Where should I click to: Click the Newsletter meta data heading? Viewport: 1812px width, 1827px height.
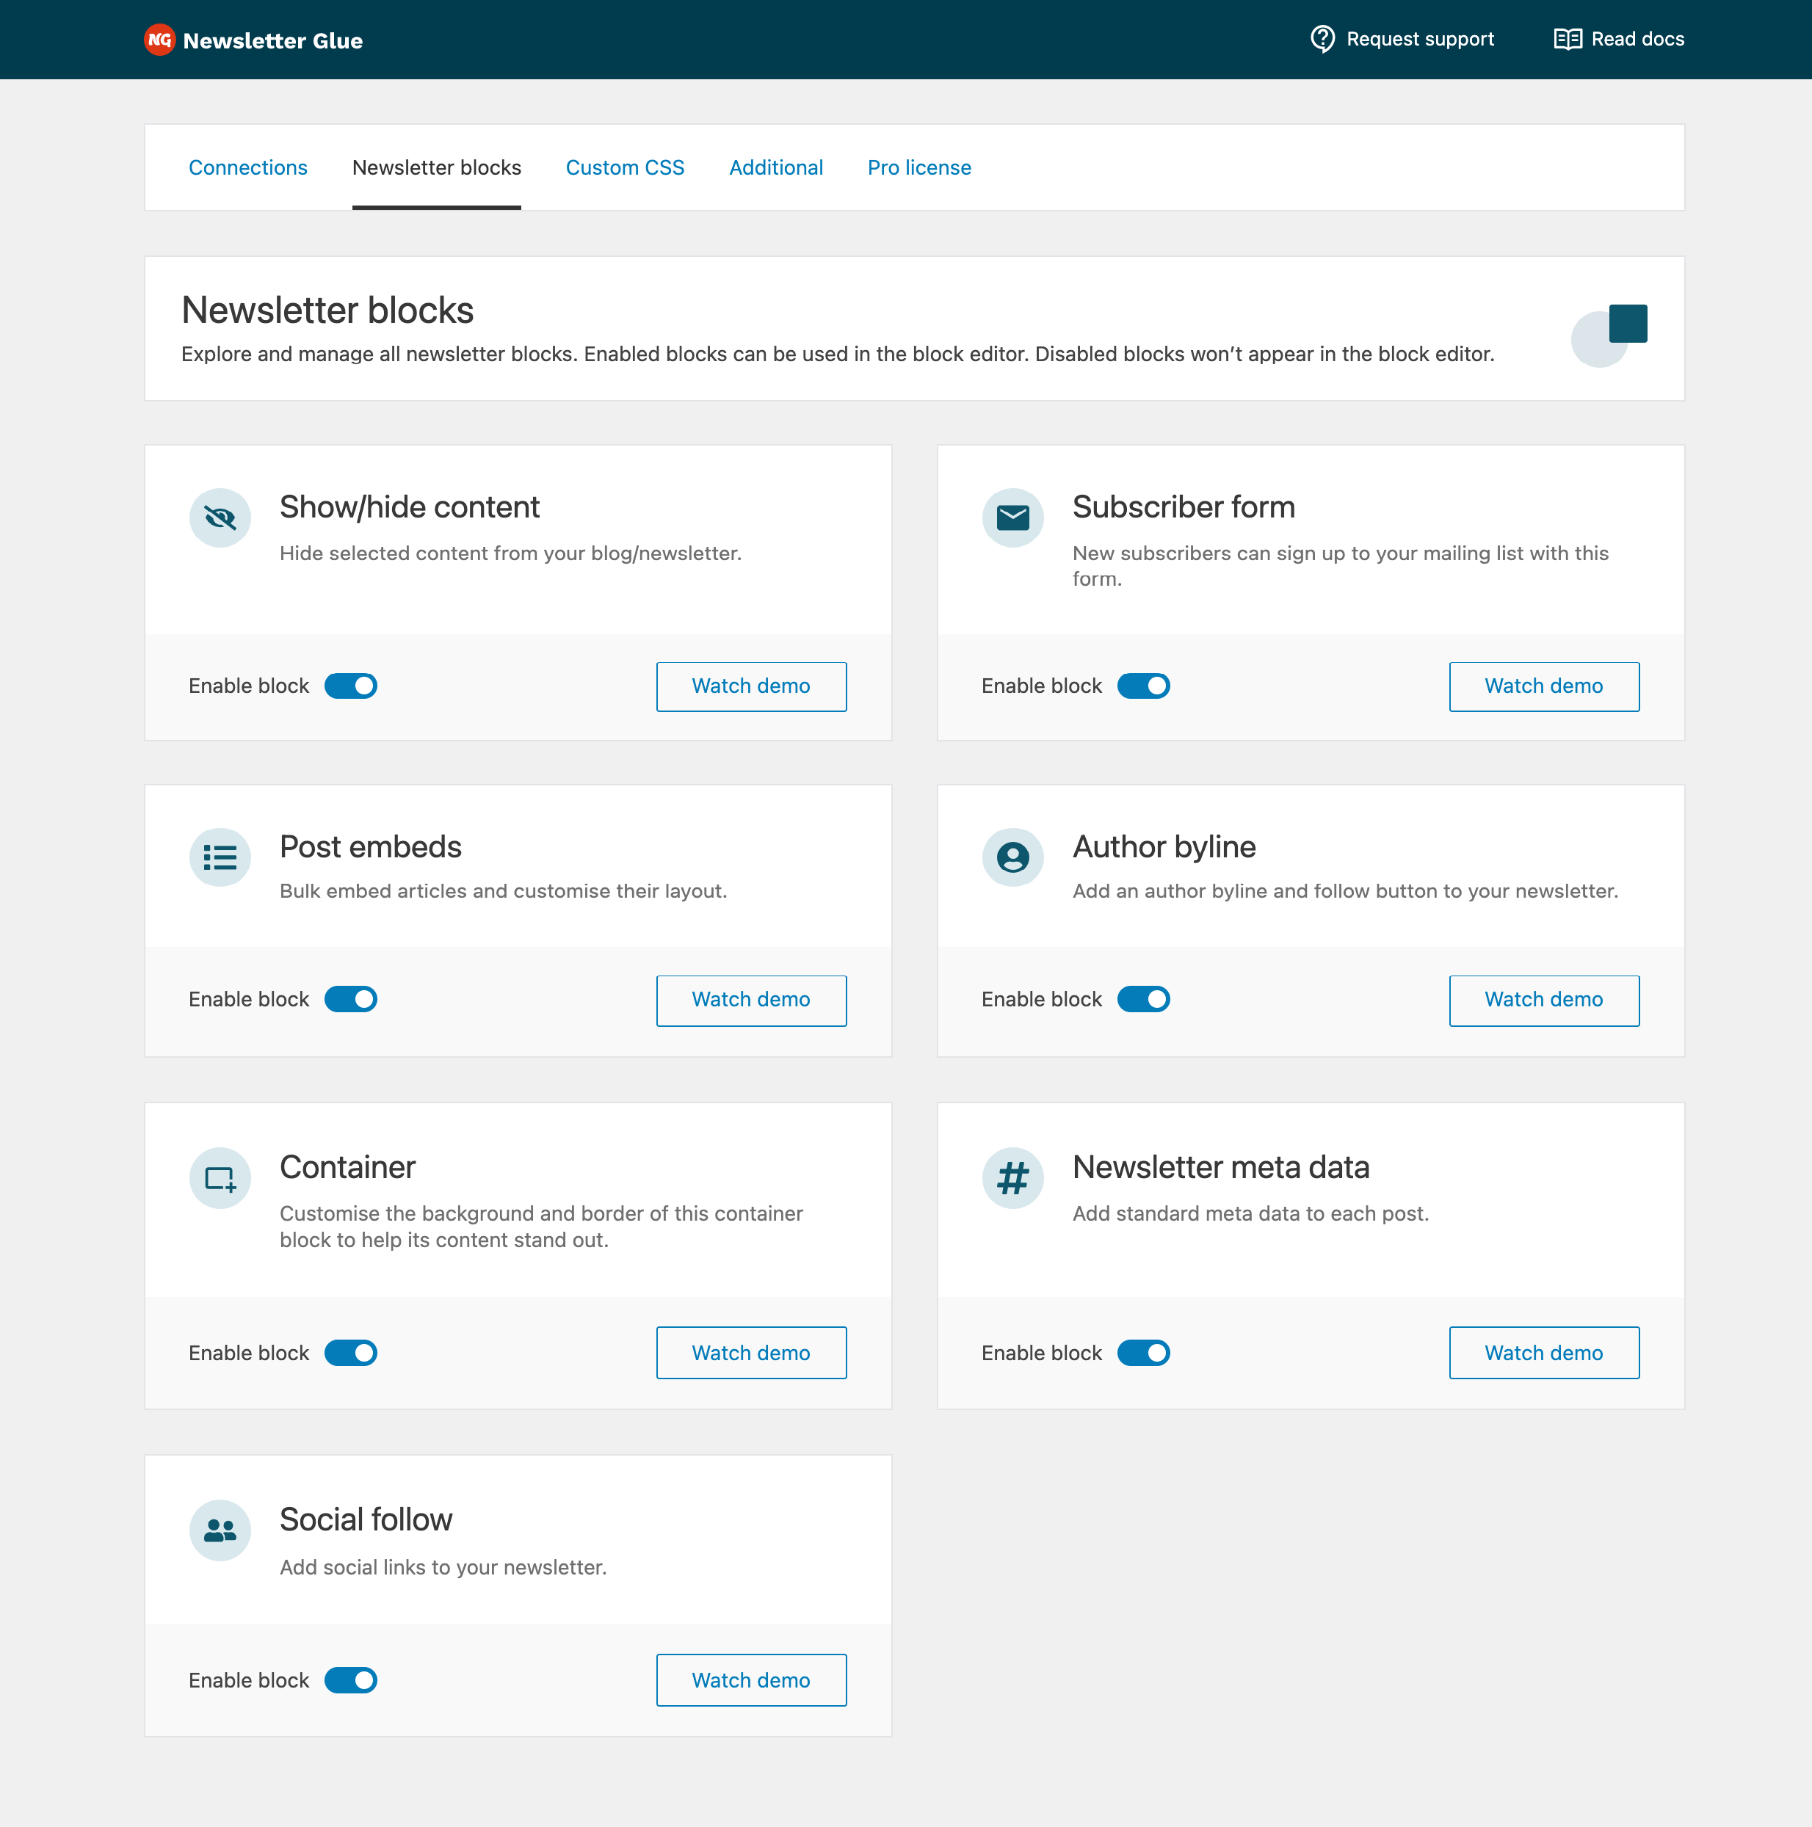click(x=1220, y=1167)
